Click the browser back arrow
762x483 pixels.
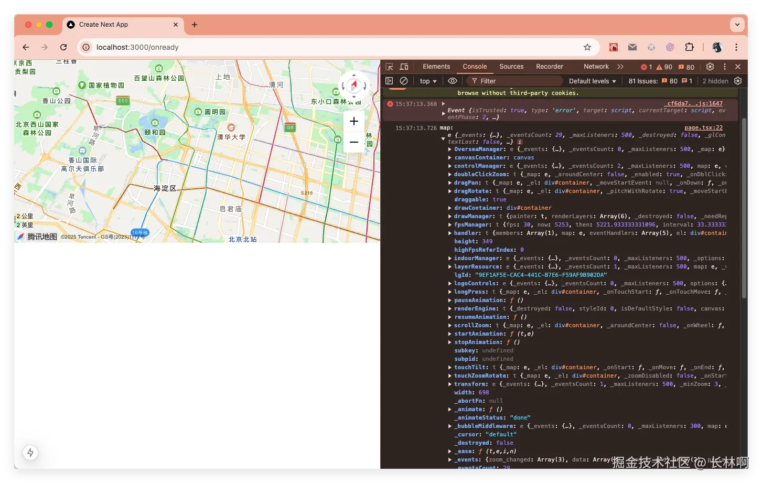click(x=26, y=47)
